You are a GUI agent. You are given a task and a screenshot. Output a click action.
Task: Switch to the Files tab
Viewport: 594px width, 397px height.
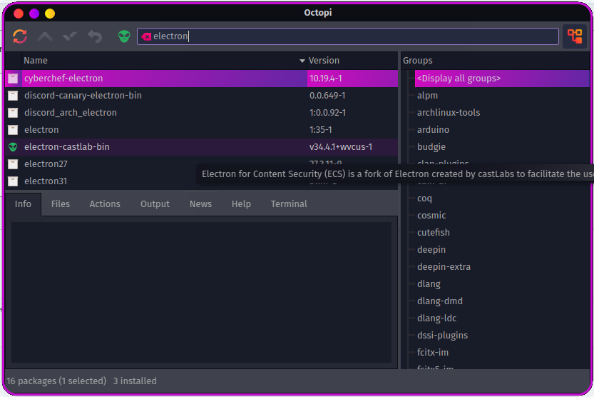tap(61, 204)
